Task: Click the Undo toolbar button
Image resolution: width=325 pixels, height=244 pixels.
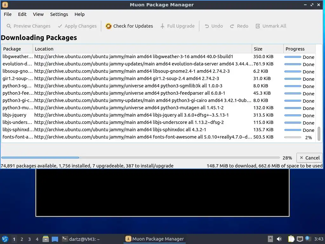Action: point(214,26)
